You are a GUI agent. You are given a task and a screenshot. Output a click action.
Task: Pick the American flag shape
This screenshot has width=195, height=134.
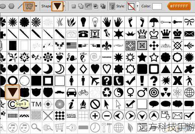[72, 45]
